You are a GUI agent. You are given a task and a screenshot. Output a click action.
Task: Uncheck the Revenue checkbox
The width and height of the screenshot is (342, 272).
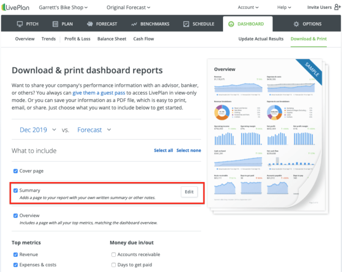pos(16,255)
